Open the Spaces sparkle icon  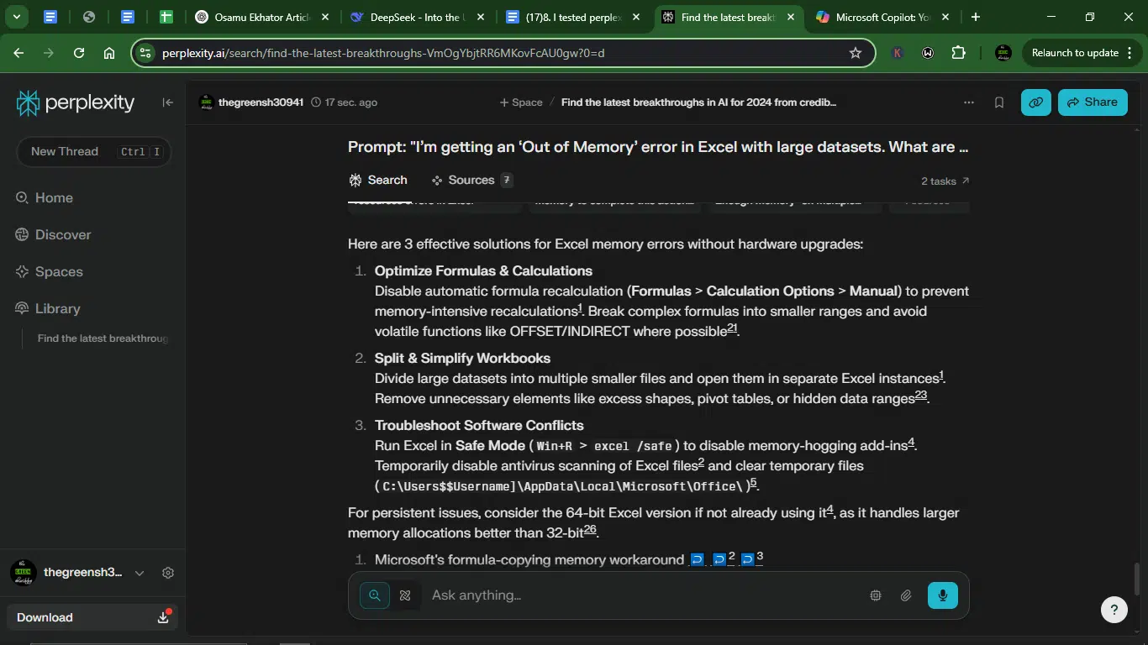[x=23, y=271]
